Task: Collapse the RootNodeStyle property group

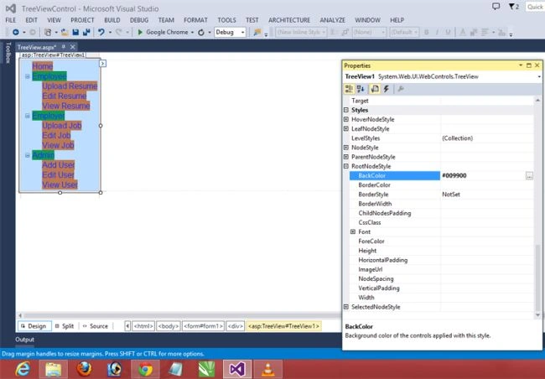Action: click(x=346, y=166)
